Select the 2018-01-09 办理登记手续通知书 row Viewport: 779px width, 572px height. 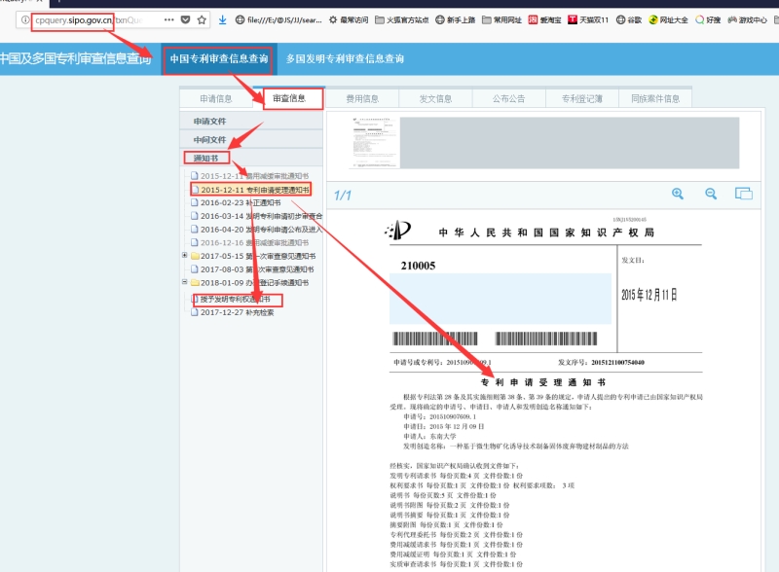(x=250, y=283)
